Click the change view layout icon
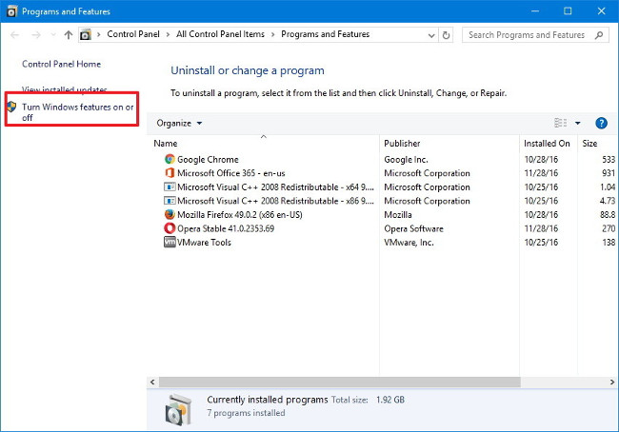Screen dimensions: 619x432 click(x=561, y=123)
